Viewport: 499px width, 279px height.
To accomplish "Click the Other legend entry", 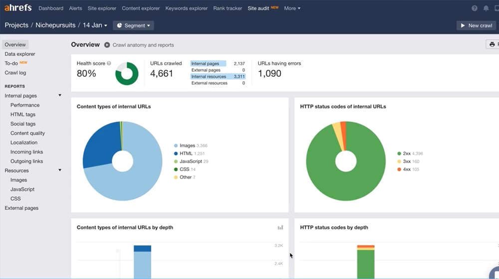I will tap(185, 177).
